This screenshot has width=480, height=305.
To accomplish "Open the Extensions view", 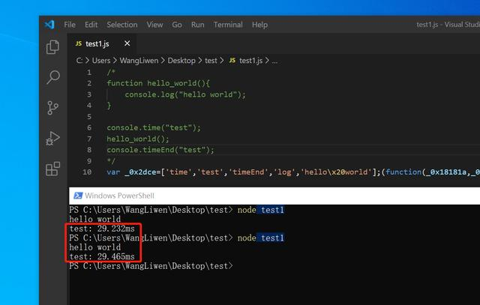I will point(52,169).
